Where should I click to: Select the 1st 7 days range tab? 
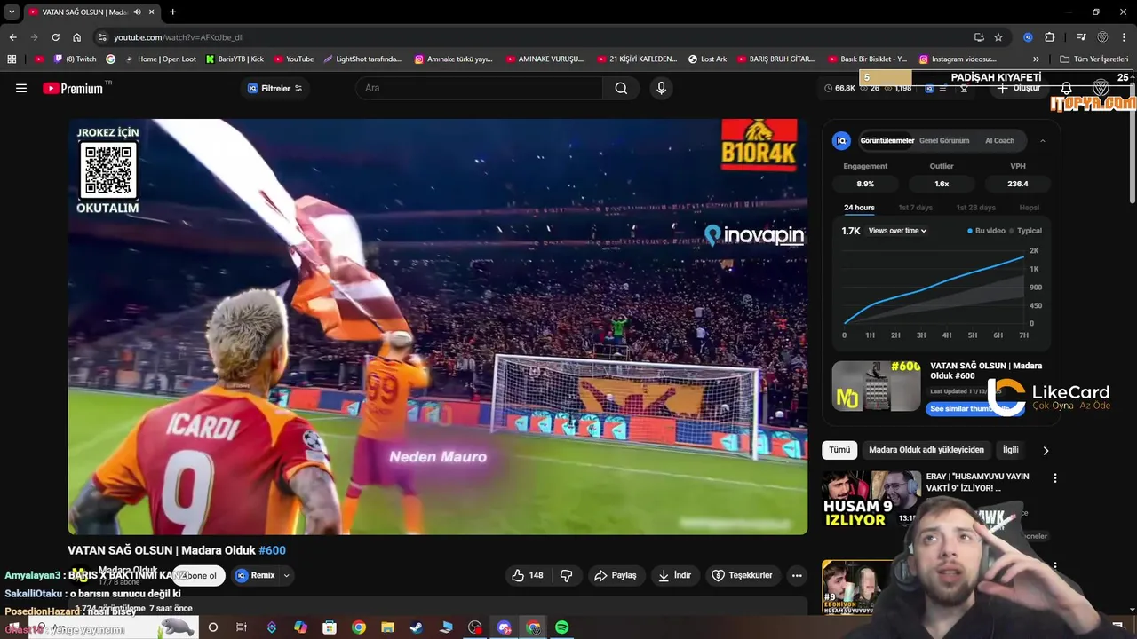pyautogui.click(x=915, y=208)
